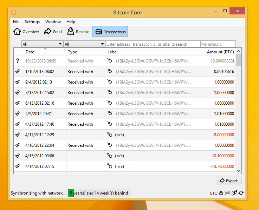The height and width of the screenshot is (210, 259).
Task: Select date cell 5/9/2012 20:31
Action: [45, 113]
